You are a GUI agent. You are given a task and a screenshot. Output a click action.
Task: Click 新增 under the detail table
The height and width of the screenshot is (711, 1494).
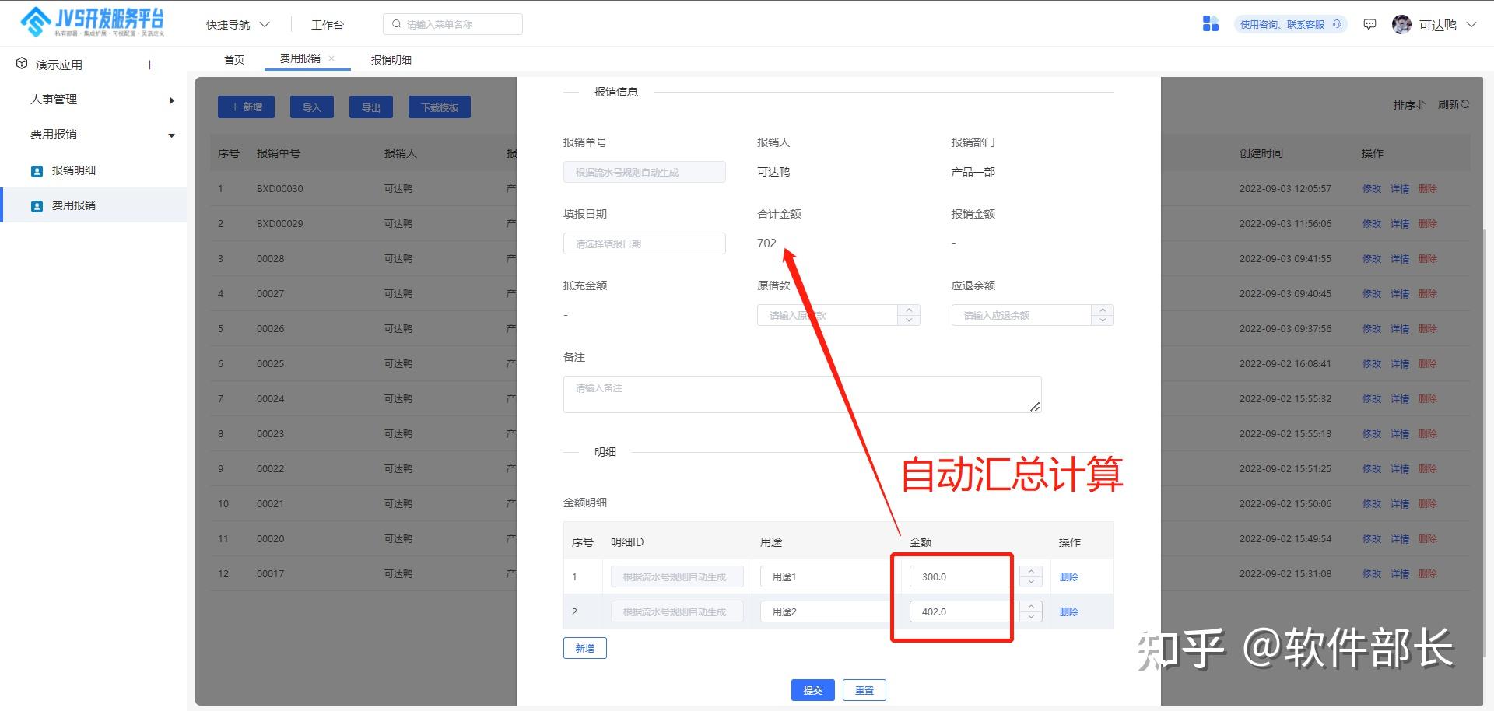coord(584,648)
